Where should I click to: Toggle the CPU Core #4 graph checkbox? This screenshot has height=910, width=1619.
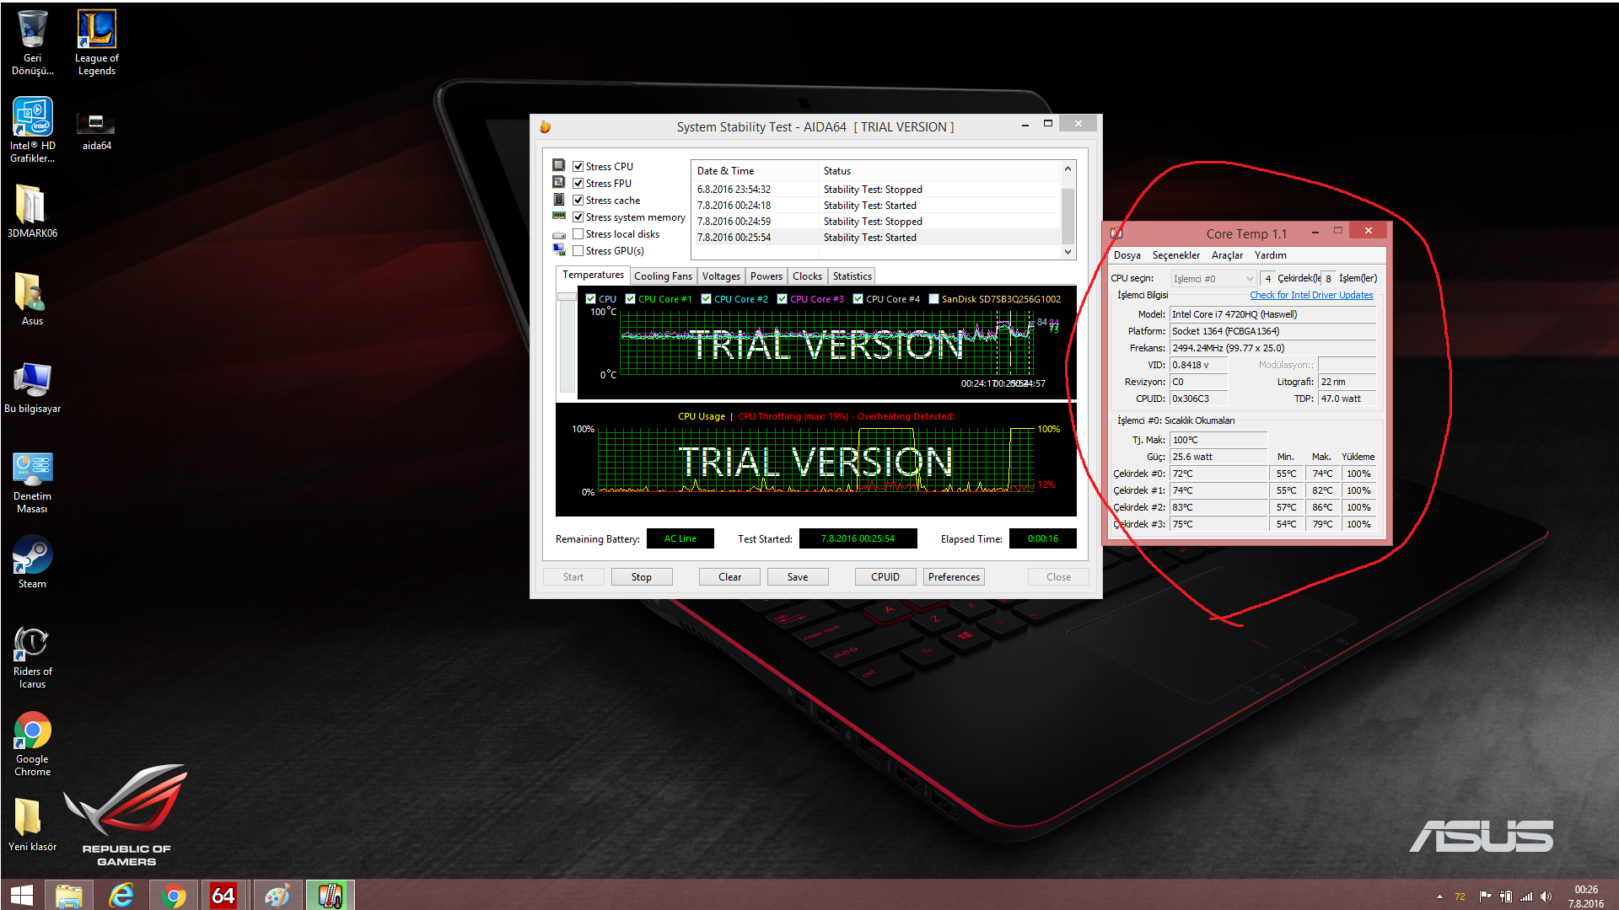click(x=858, y=299)
